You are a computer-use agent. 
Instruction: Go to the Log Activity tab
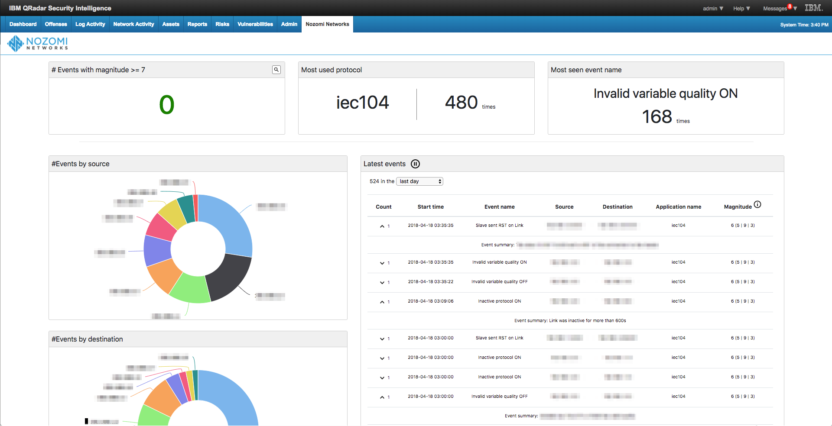click(90, 24)
